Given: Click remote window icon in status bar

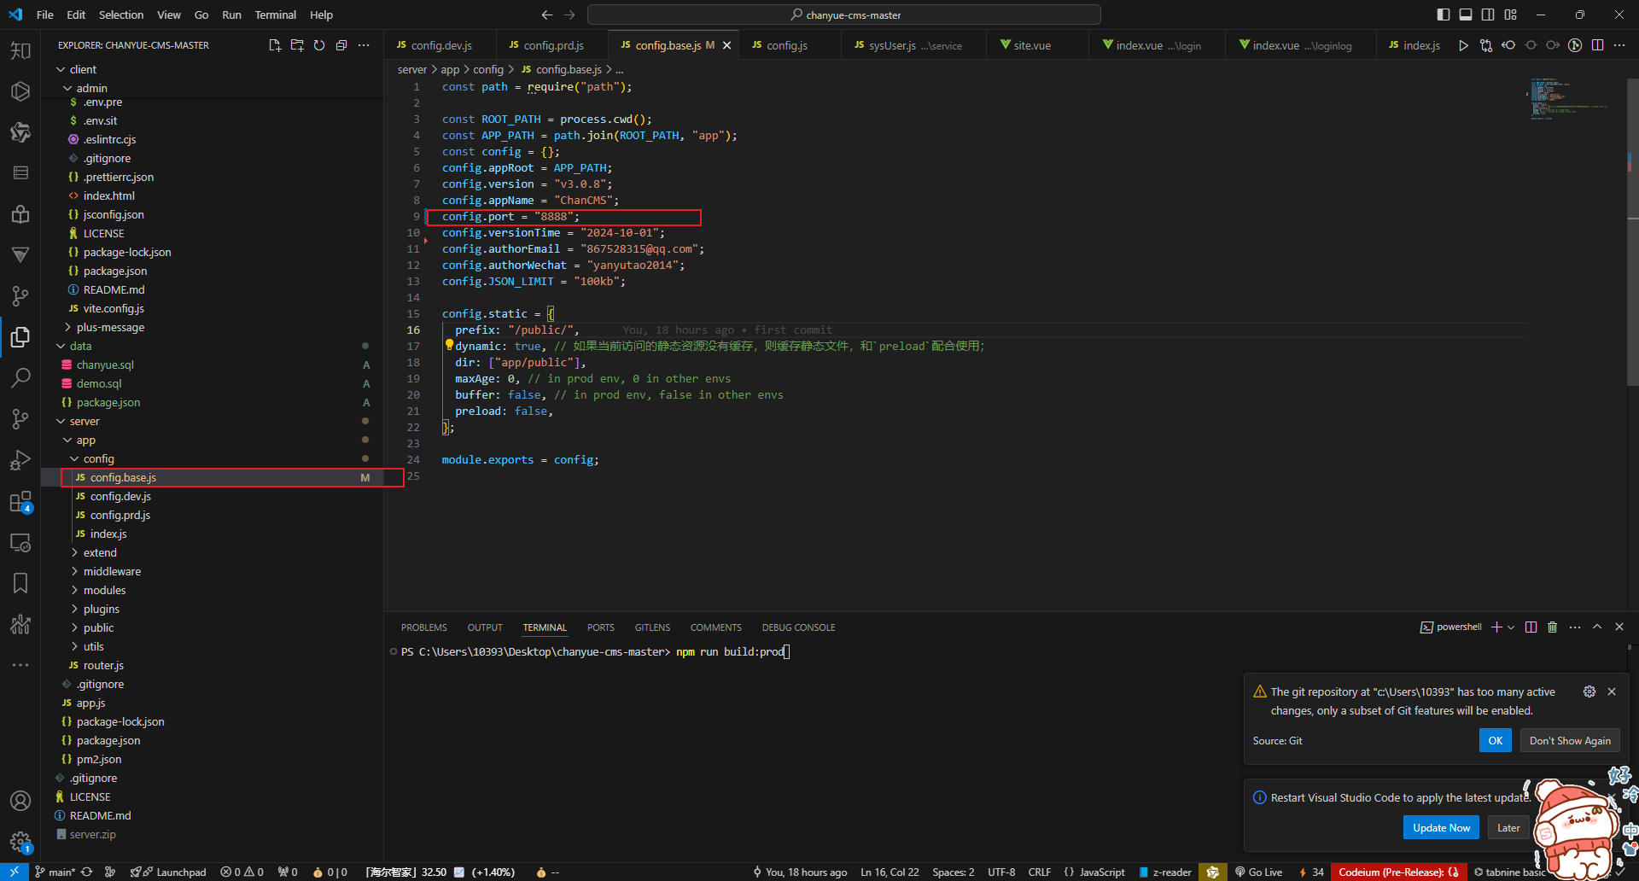Looking at the screenshot, I should 15,872.
